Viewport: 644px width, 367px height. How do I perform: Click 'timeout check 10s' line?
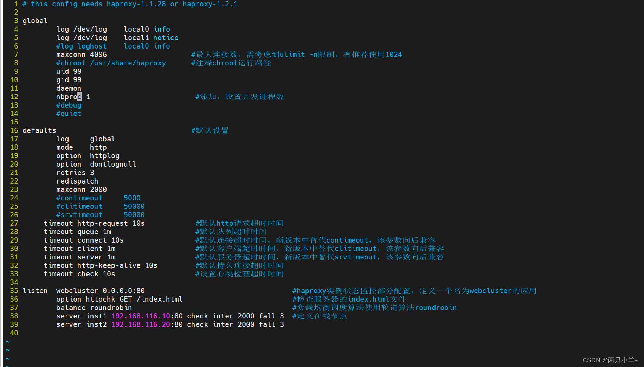tap(79, 274)
